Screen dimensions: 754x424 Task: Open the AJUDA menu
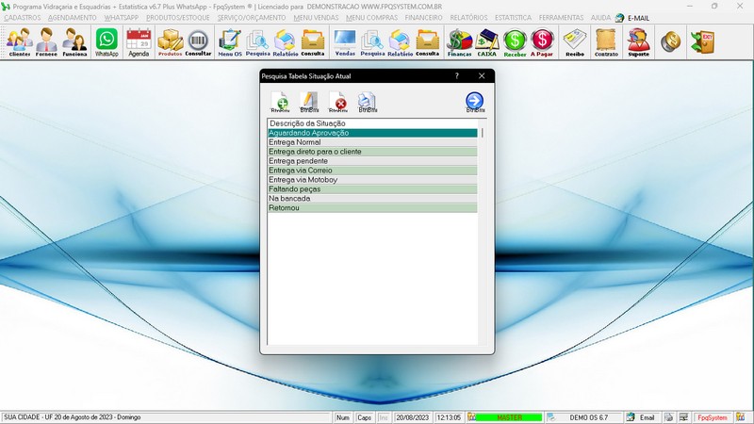point(600,18)
